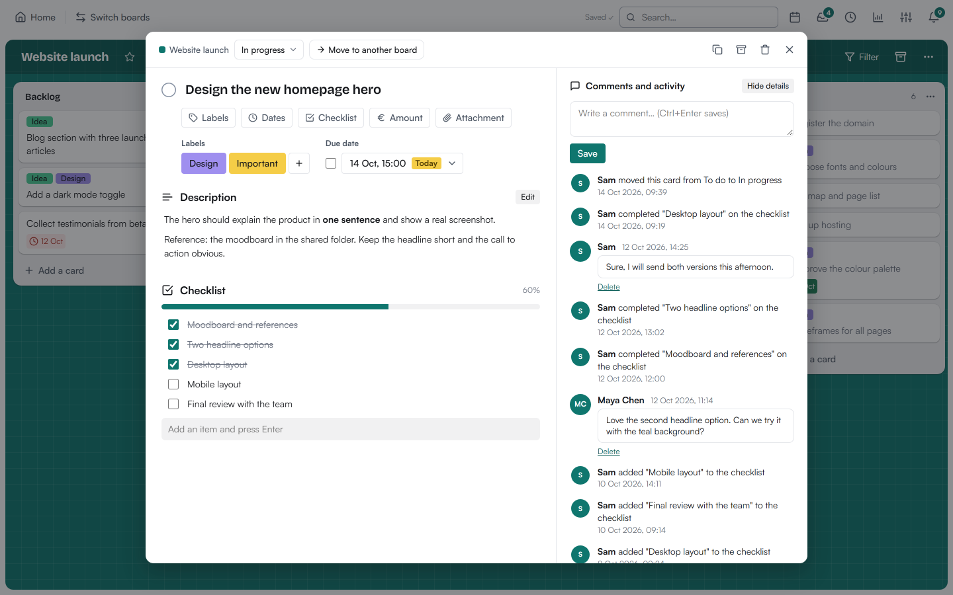The width and height of the screenshot is (953, 595).
Task: Save the comment
Action: (x=588, y=153)
